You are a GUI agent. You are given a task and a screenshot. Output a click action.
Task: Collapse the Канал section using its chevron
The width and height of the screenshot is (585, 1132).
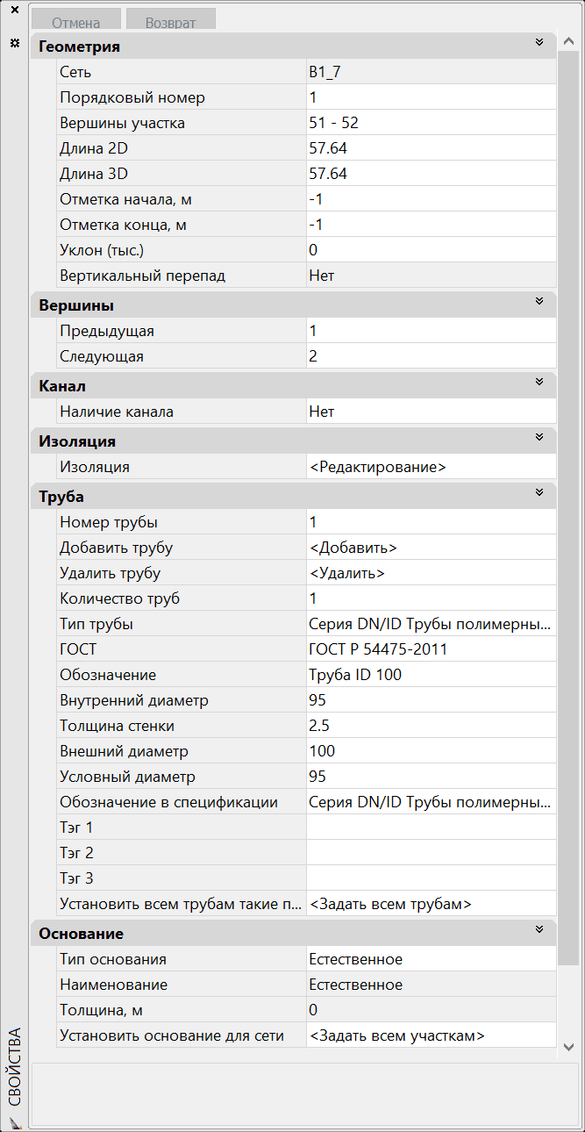click(540, 383)
